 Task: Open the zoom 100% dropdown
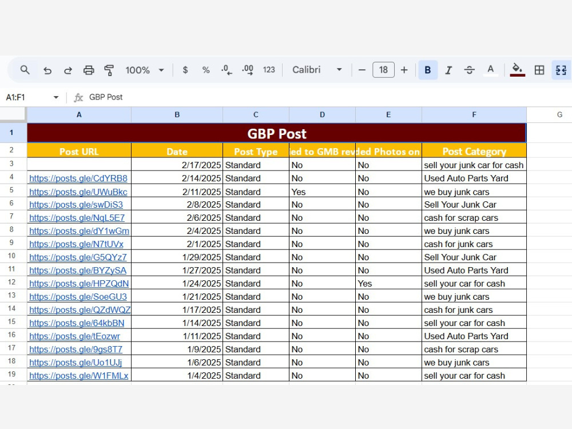tap(145, 70)
